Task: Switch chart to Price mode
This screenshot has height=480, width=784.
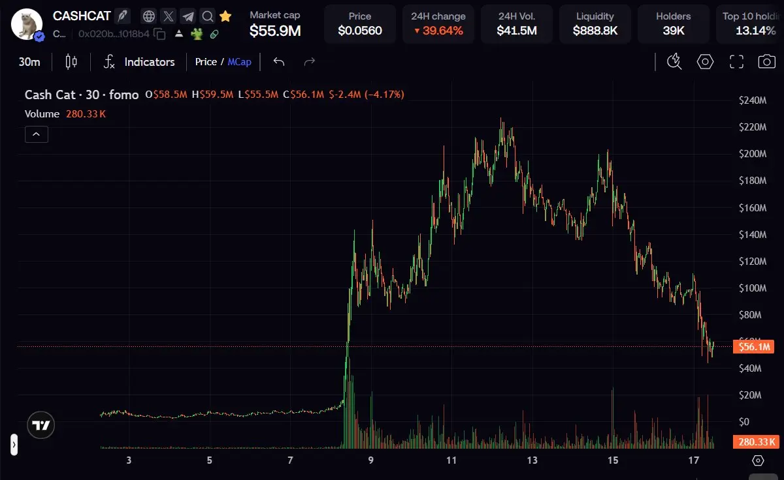Action: click(x=206, y=62)
